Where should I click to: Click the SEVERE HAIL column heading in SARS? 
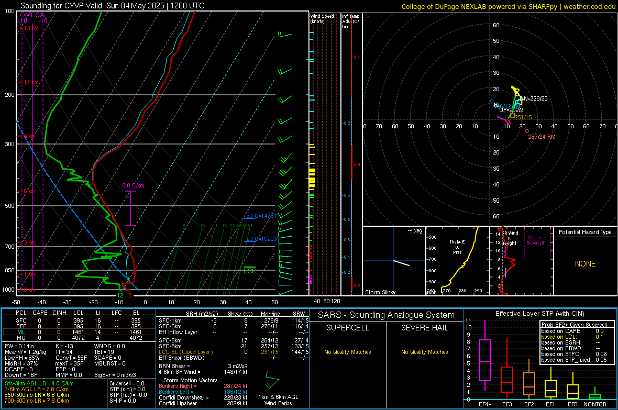click(424, 328)
